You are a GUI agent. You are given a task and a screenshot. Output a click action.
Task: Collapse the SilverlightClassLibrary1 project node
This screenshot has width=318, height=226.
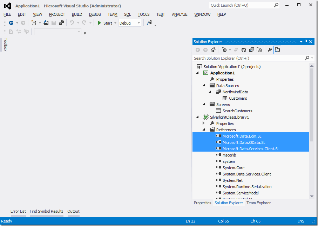[x=197, y=117]
